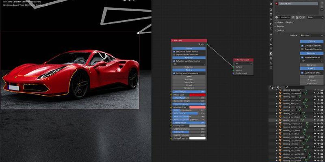
Task: Uncheck Diffuse use shader normal in node
Action: point(174,52)
